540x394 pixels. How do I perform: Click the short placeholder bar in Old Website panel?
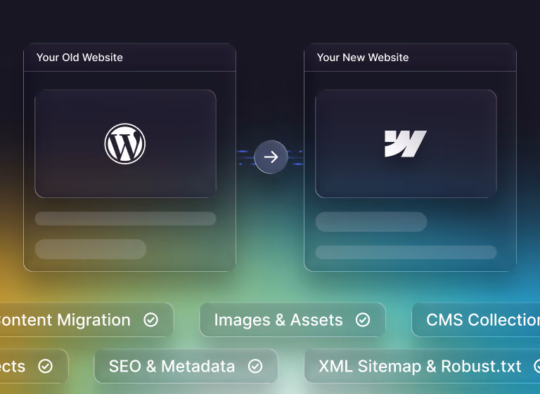coord(91,249)
